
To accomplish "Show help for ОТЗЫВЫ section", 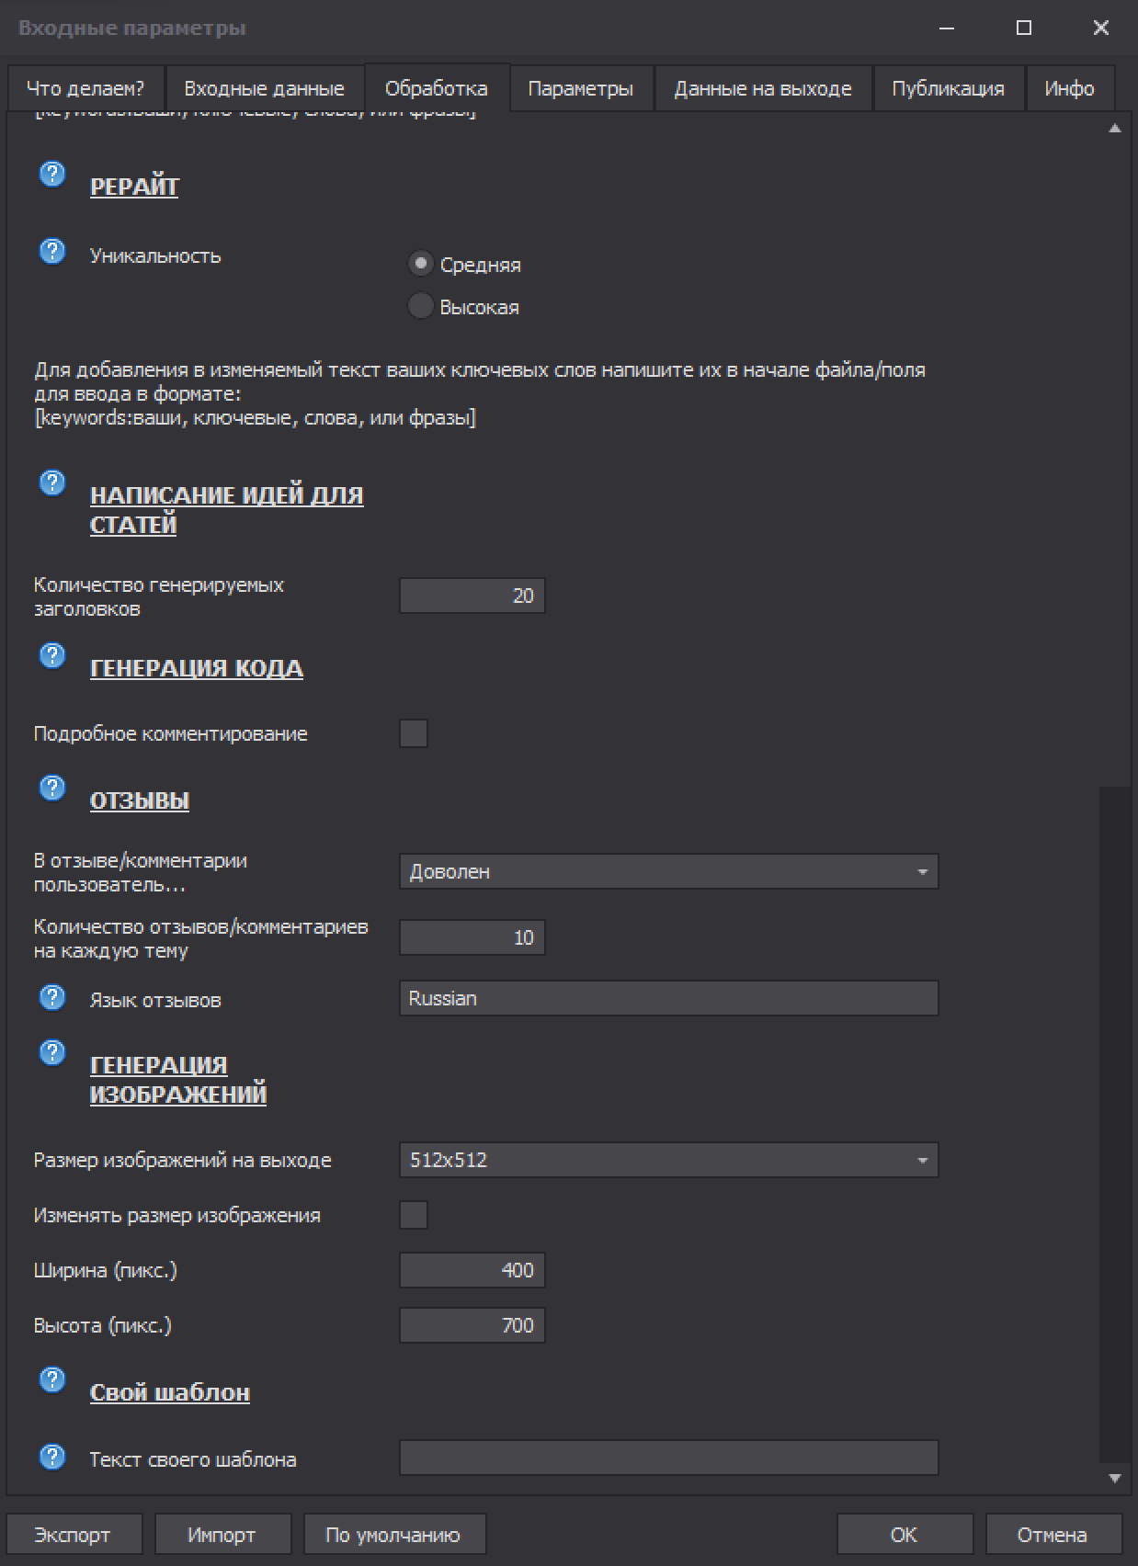I will 52,788.
